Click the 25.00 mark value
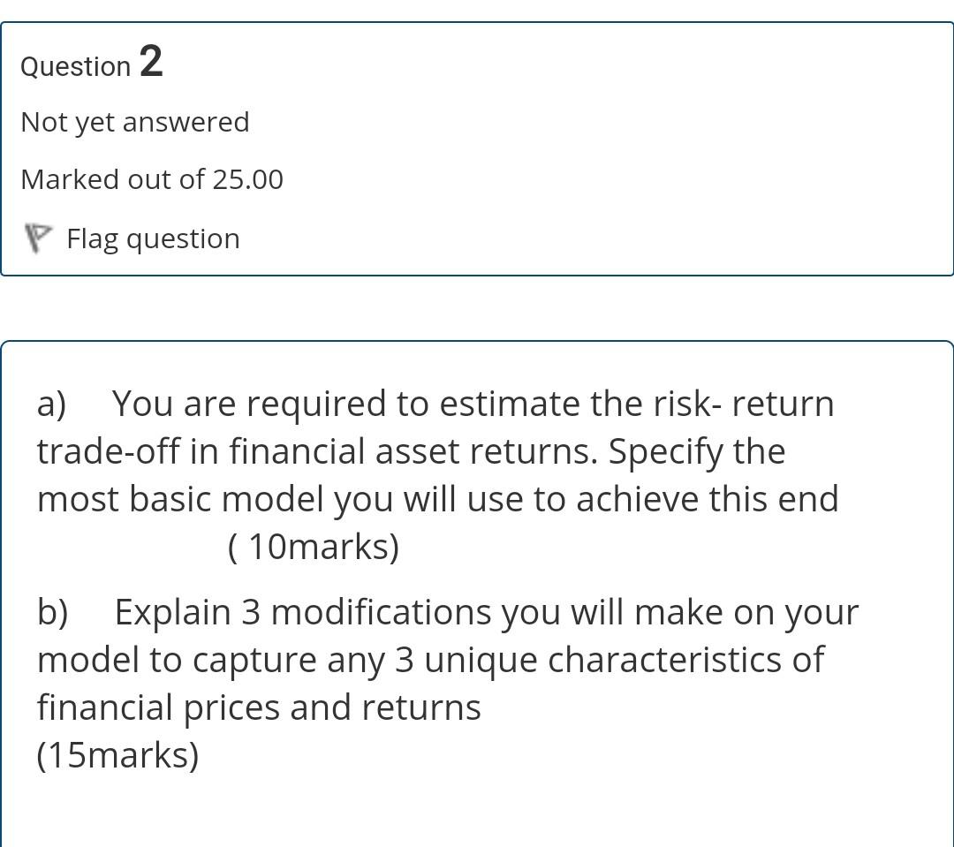Viewport: 954px width, 847px height. pos(247,179)
